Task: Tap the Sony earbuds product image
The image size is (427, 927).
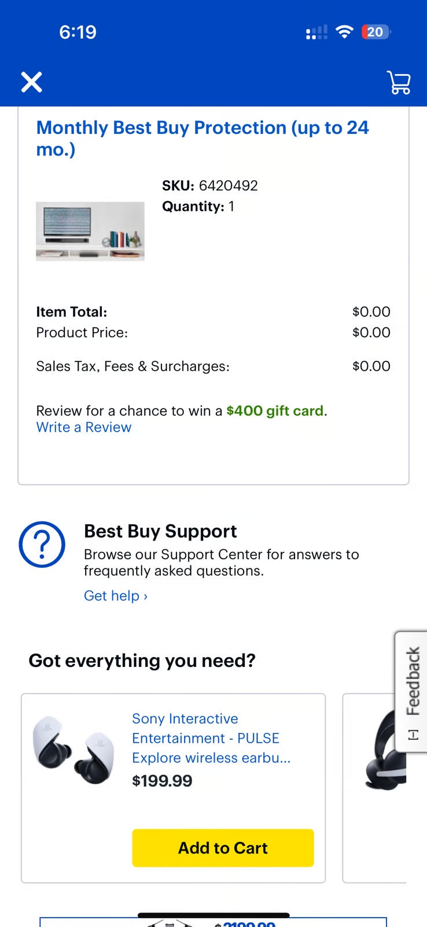Action: [x=74, y=750]
